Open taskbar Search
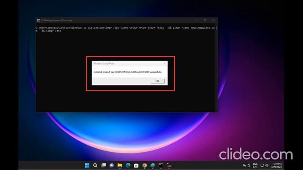The image size is (303, 170). (x=95, y=165)
